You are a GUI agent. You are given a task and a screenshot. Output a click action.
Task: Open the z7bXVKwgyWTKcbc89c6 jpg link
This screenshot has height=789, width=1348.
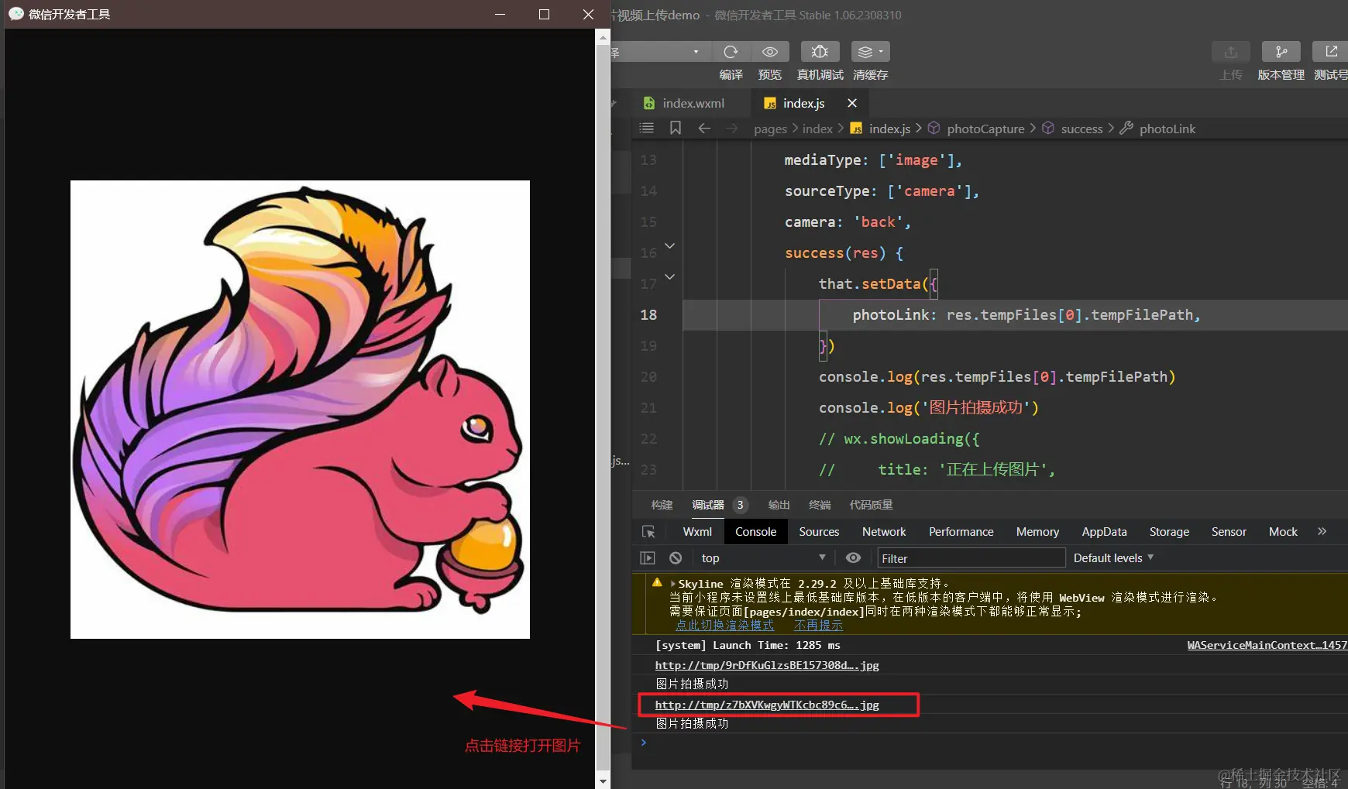(x=767, y=705)
